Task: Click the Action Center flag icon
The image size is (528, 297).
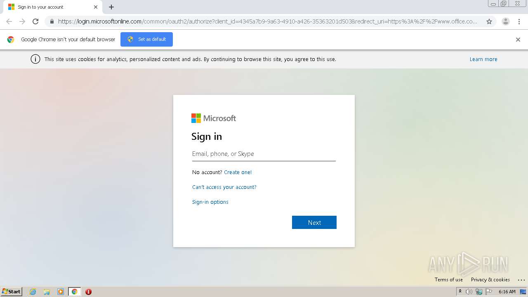Action: pyautogui.click(x=489, y=292)
